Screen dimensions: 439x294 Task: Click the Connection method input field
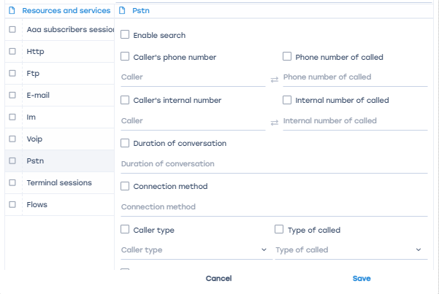point(274,207)
